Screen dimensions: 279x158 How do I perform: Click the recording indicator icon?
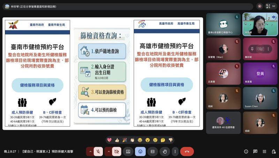(x=259, y=6)
